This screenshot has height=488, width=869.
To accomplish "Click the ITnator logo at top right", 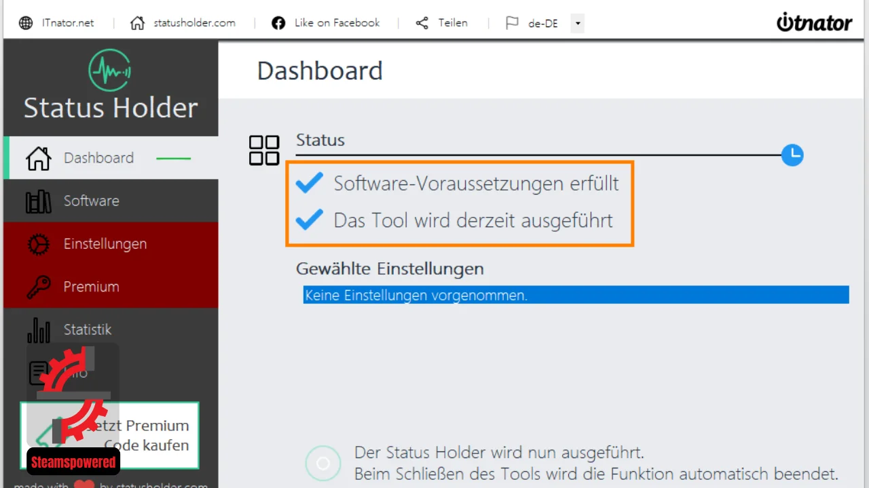I will point(814,22).
